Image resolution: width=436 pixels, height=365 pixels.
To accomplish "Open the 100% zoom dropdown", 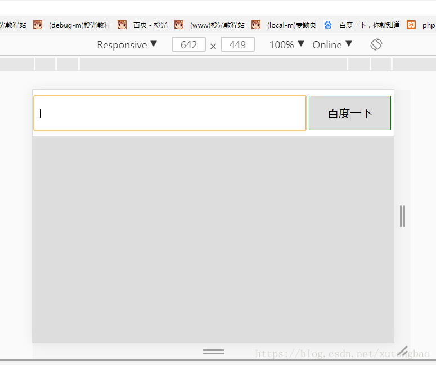I will 287,45.
